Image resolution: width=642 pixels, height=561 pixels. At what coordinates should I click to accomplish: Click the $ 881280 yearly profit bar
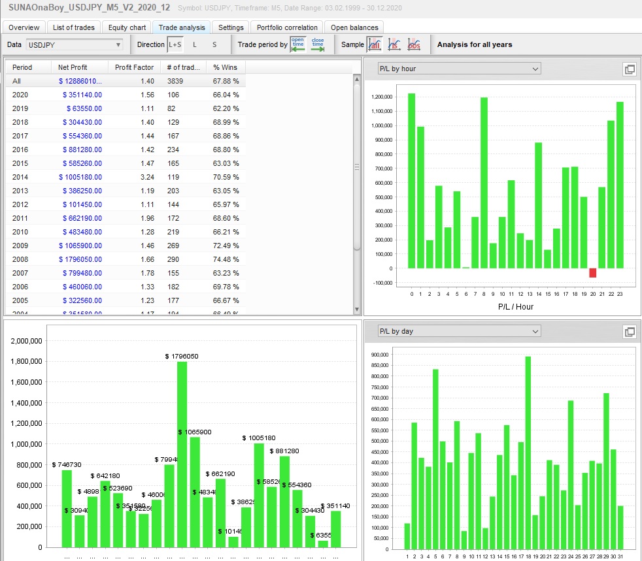284,502
